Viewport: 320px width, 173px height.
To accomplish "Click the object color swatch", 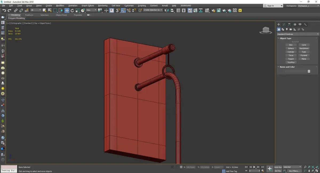I will click(x=309, y=71).
